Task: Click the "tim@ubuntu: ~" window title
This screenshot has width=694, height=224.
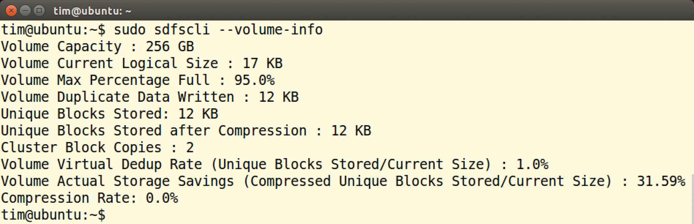Action: (x=92, y=11)
